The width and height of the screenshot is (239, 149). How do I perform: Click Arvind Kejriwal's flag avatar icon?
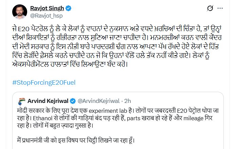(x=22, y=101)
